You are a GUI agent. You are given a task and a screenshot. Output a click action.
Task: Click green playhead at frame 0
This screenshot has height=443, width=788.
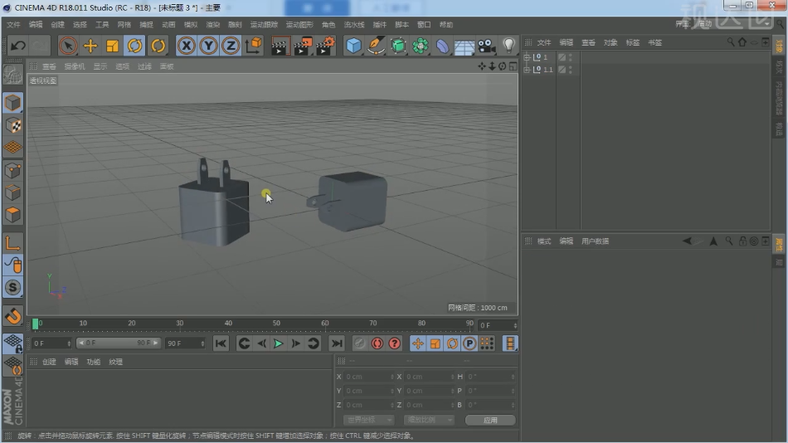35,324
